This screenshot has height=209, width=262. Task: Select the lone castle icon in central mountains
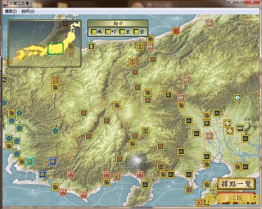click(x=117, y=106)
